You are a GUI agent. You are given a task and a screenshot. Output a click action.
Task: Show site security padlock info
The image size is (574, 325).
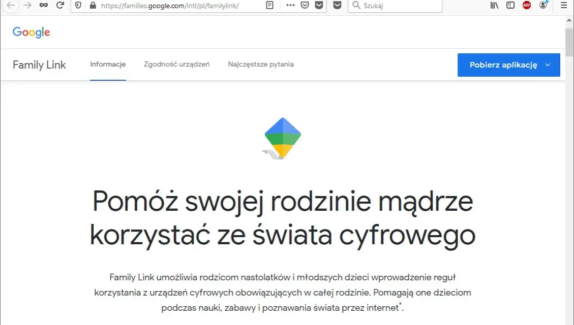(93, 5)
